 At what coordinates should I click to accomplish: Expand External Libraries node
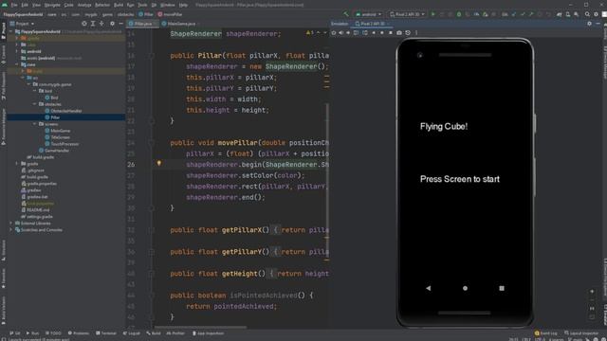coord(11,224)
